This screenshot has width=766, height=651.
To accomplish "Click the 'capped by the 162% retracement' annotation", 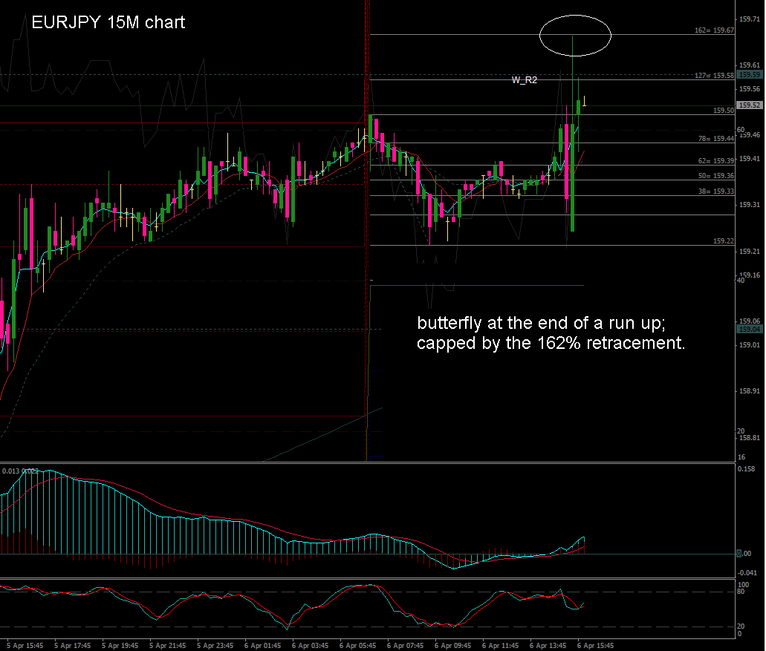I will 551,343.
